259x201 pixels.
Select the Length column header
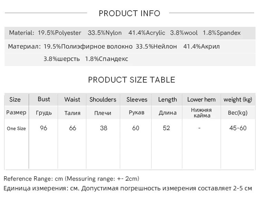(167, 99)
